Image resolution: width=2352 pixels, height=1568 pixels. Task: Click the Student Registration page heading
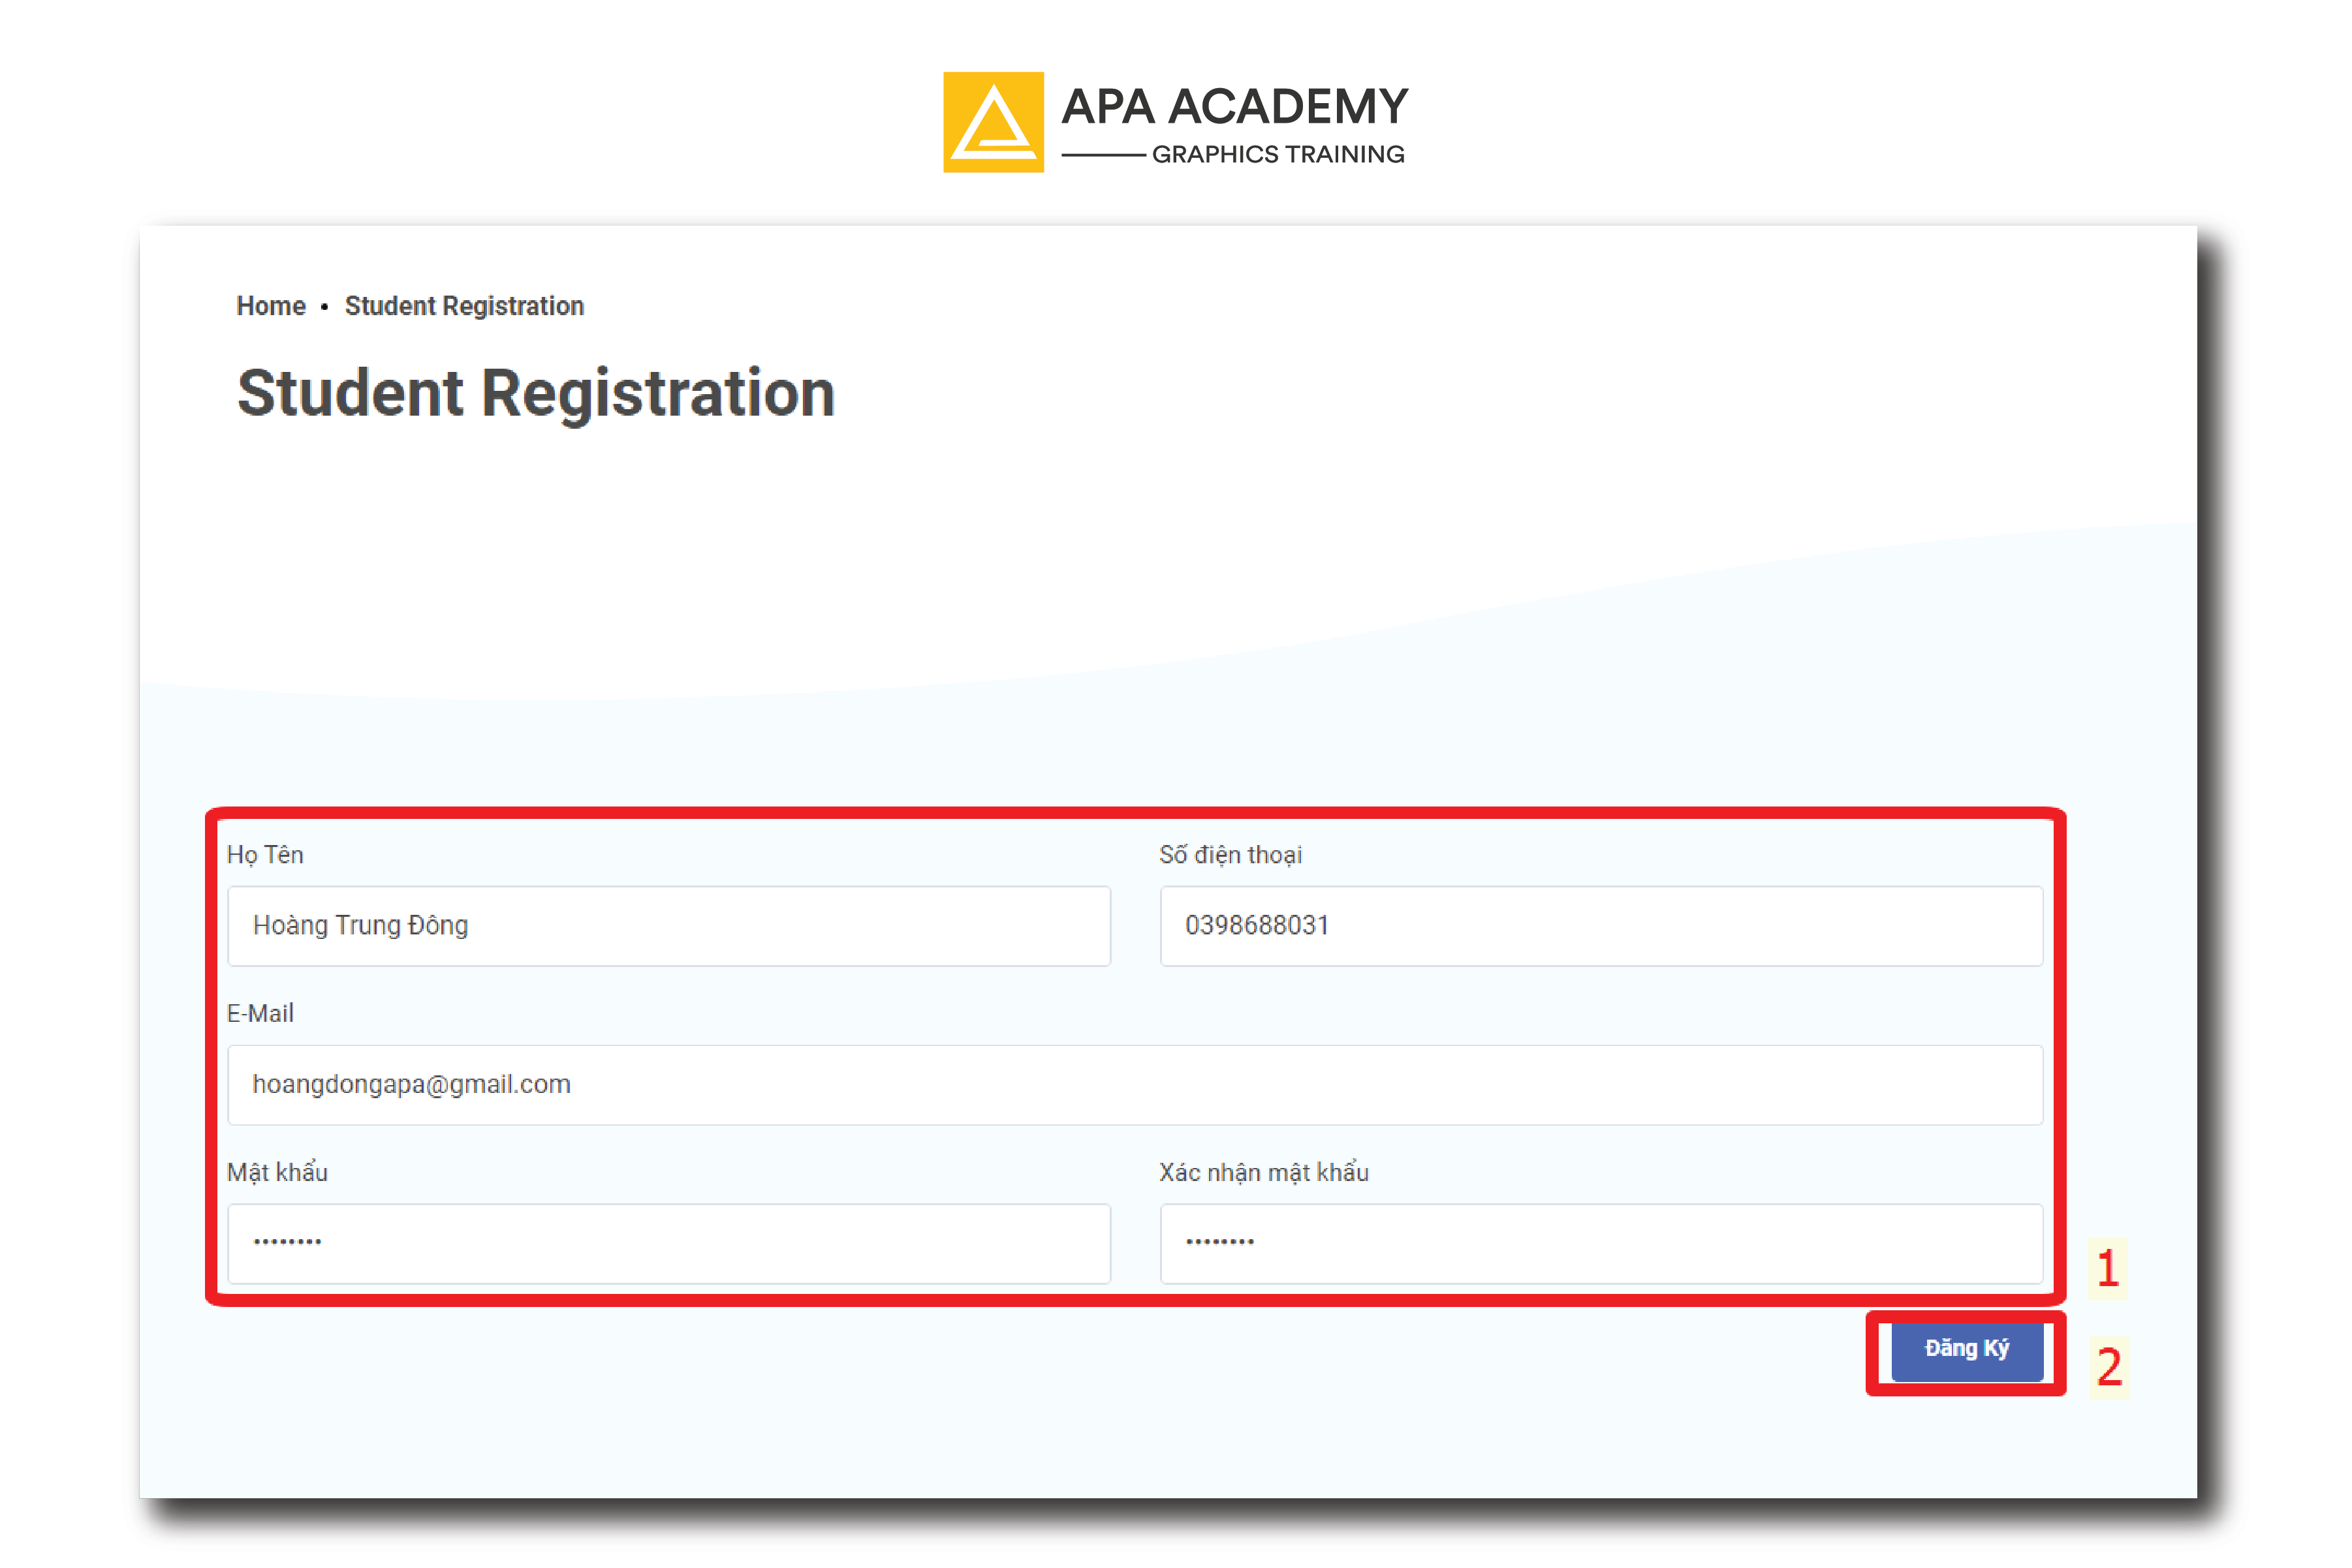pos(535,393)
